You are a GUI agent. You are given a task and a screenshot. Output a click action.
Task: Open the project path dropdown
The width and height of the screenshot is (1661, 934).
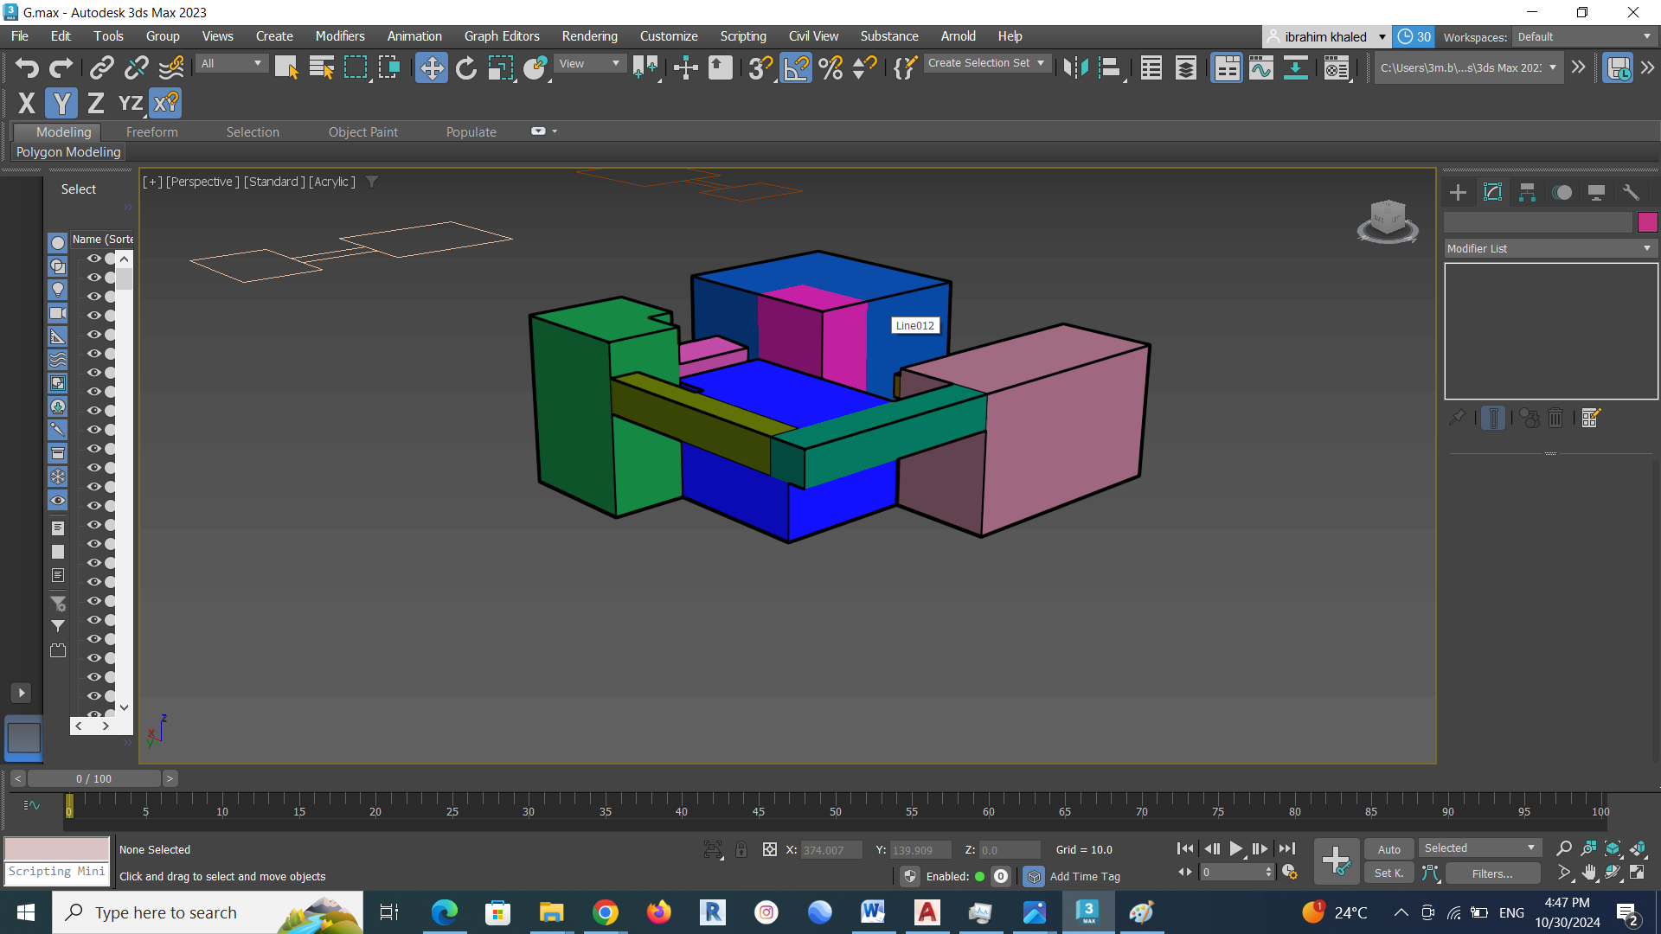pos(1468,67)
